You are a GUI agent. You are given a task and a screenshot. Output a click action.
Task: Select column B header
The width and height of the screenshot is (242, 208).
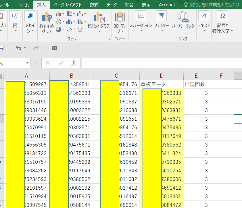coord(72,76)
